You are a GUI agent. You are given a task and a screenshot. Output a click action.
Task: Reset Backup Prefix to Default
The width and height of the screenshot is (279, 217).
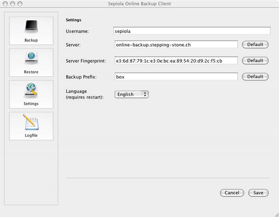[x=255, y=77]
